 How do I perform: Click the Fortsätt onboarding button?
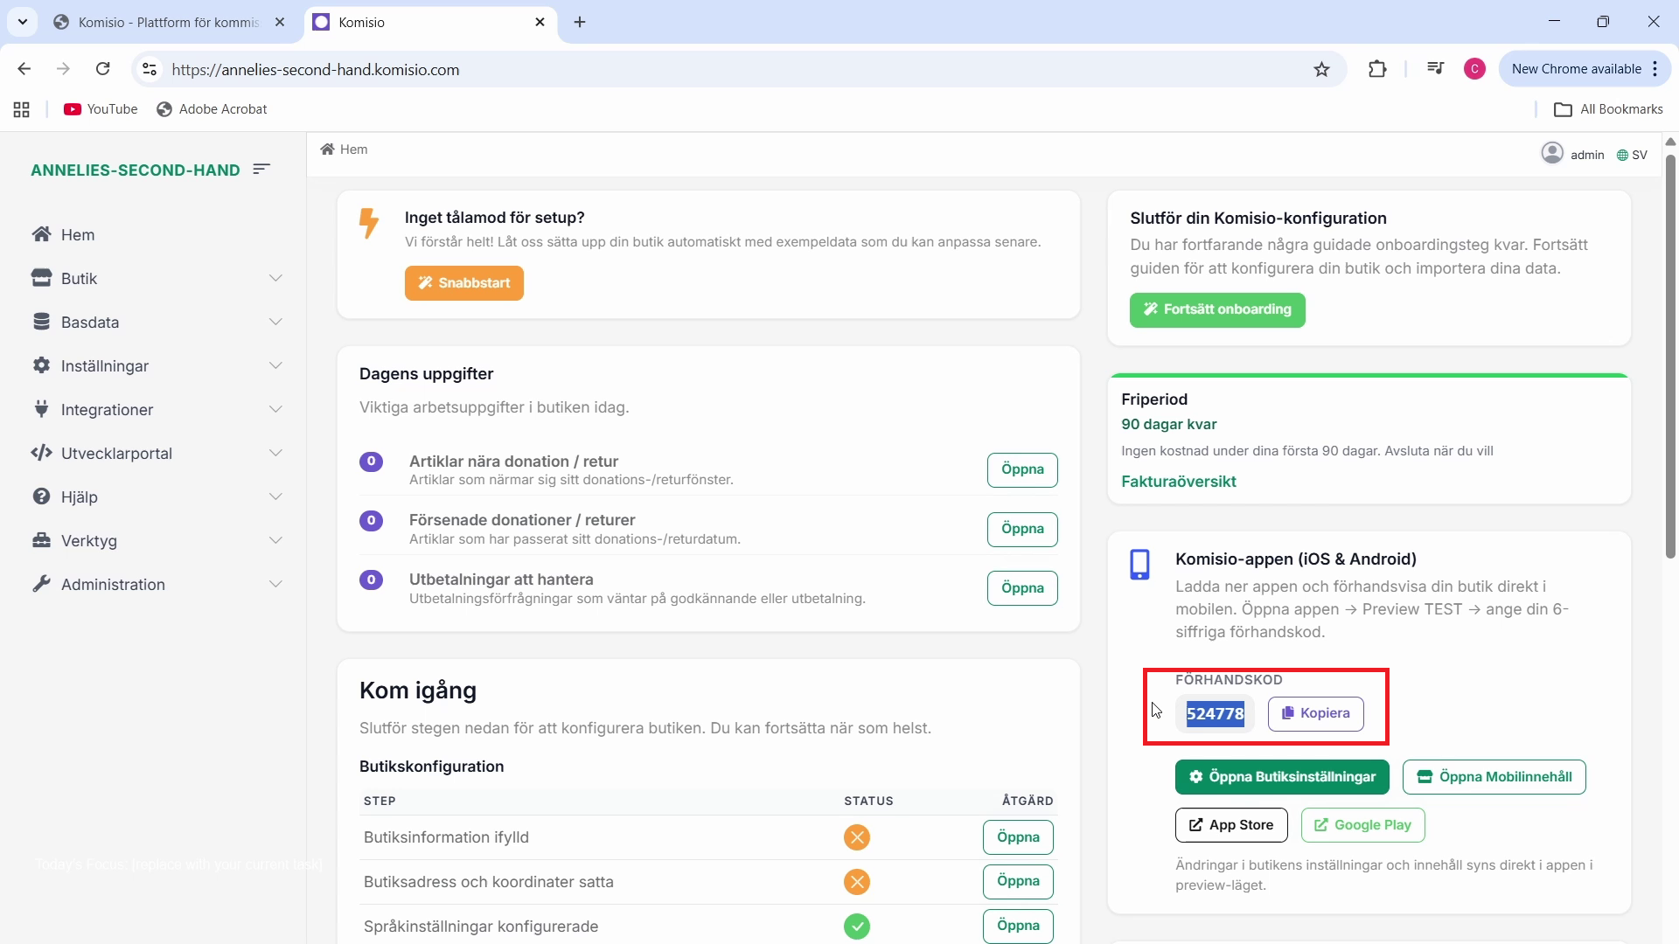coord(1216,310)
